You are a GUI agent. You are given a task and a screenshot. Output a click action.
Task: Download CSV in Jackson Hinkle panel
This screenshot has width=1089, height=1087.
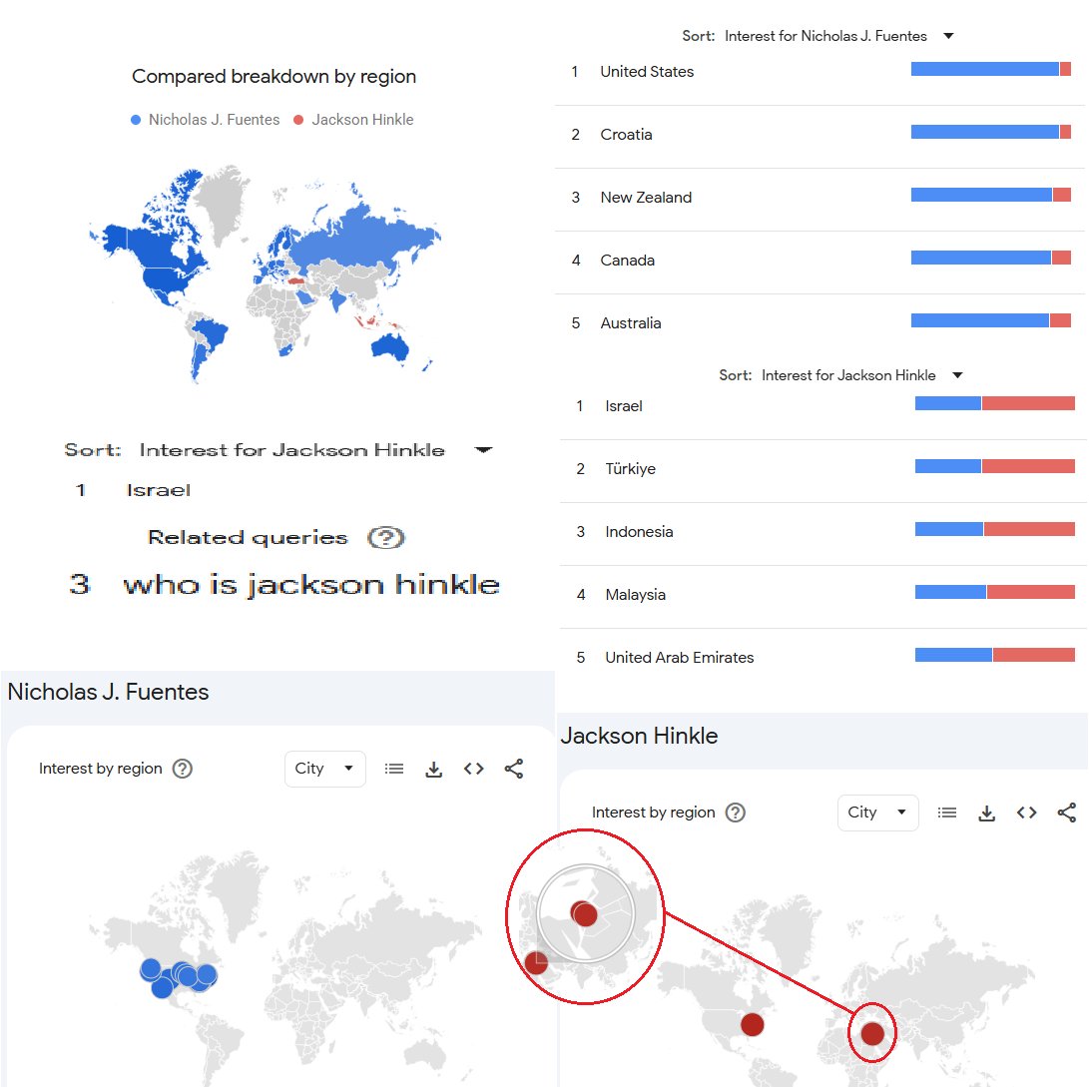tap(986, 813)
